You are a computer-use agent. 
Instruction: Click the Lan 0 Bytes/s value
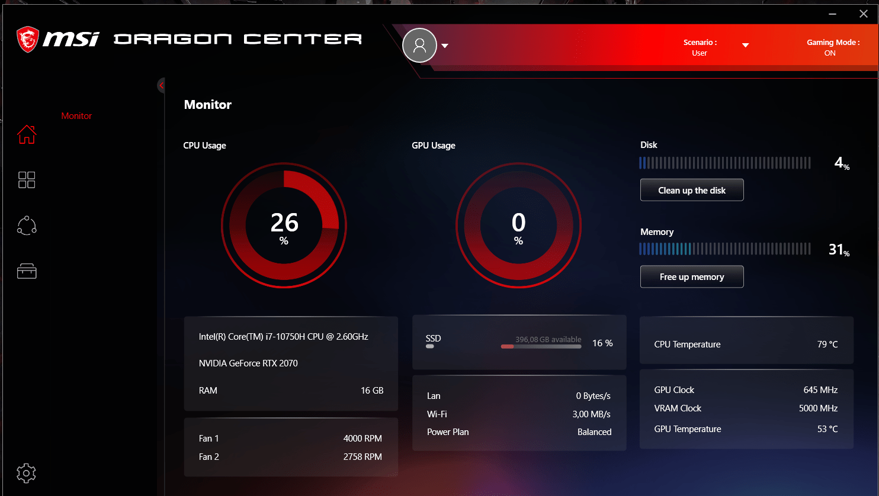(594, 396)
